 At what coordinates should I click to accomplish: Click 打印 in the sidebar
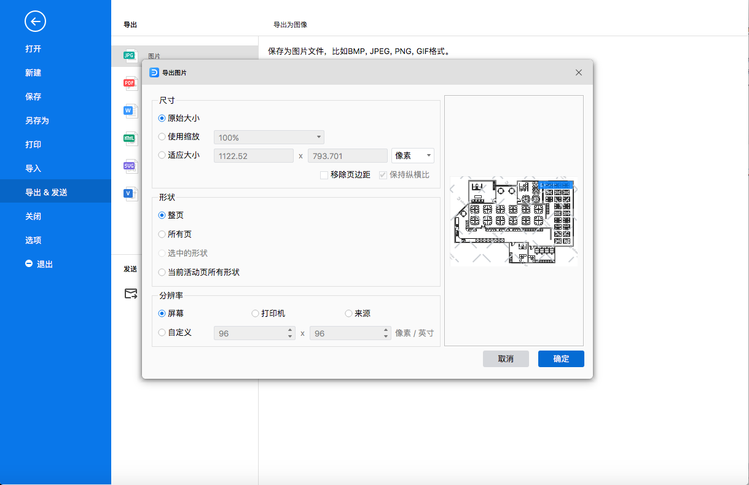coord(33,144)
